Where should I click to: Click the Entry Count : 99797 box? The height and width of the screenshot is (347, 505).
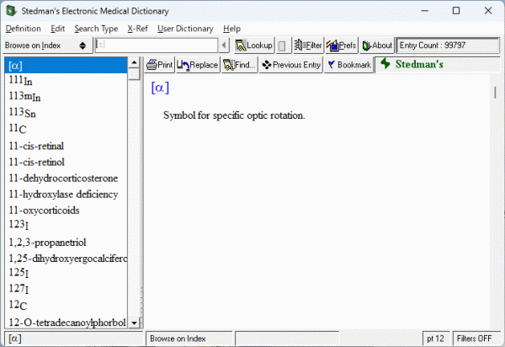tap(448, 45)
